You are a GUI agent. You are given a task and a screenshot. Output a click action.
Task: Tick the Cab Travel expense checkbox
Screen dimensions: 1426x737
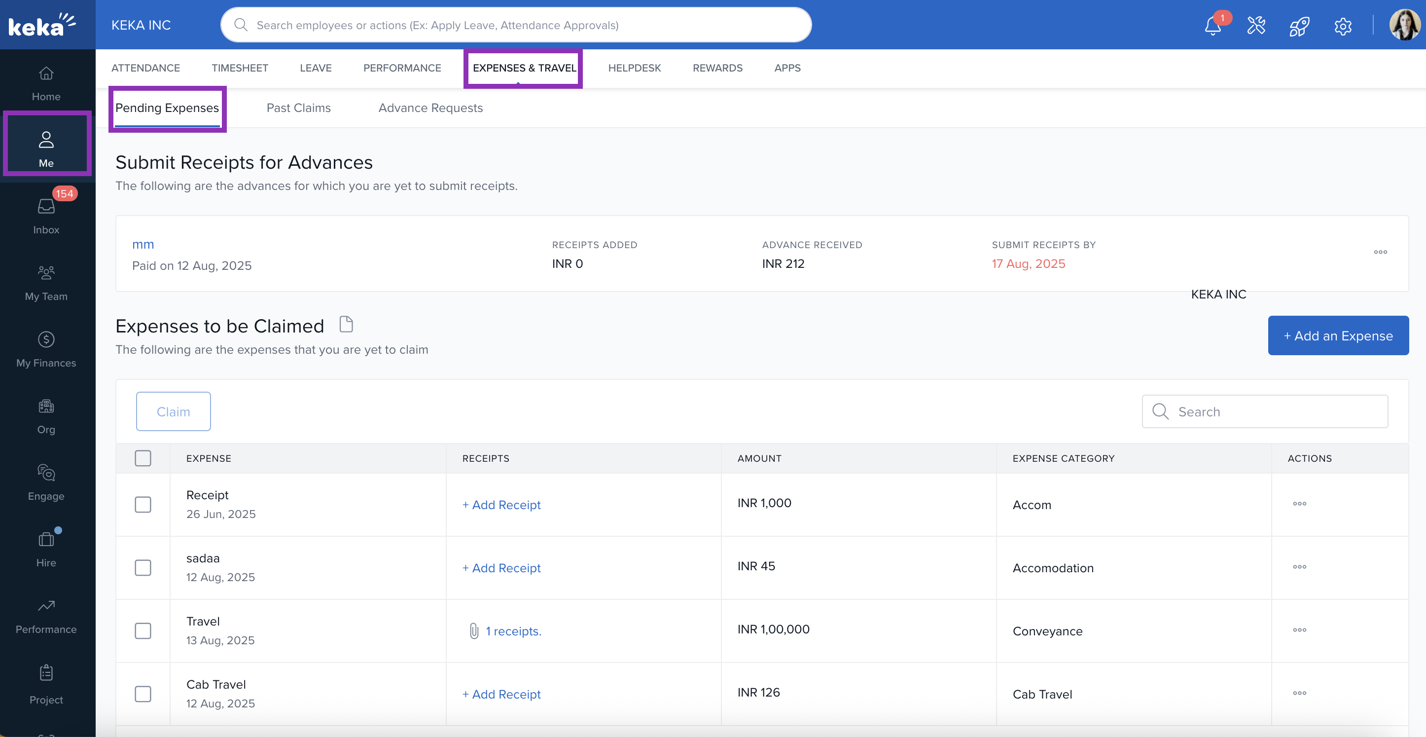coord(143,694)
